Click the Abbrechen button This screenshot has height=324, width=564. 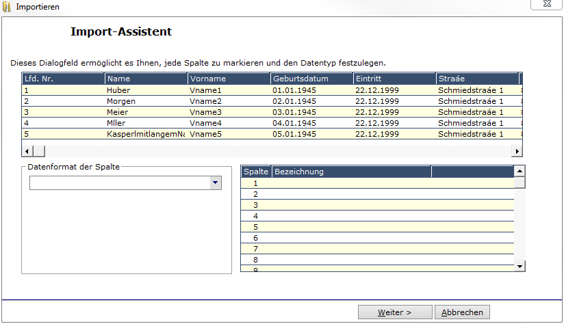(x=462, y=312)
